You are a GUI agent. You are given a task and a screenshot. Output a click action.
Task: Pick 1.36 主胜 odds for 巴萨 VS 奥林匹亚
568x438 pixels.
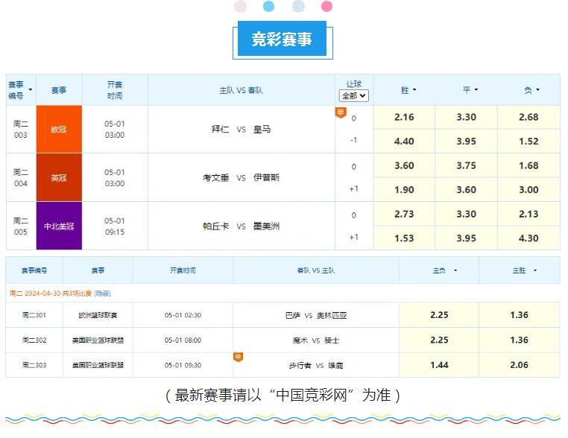(x=519, y=315)
